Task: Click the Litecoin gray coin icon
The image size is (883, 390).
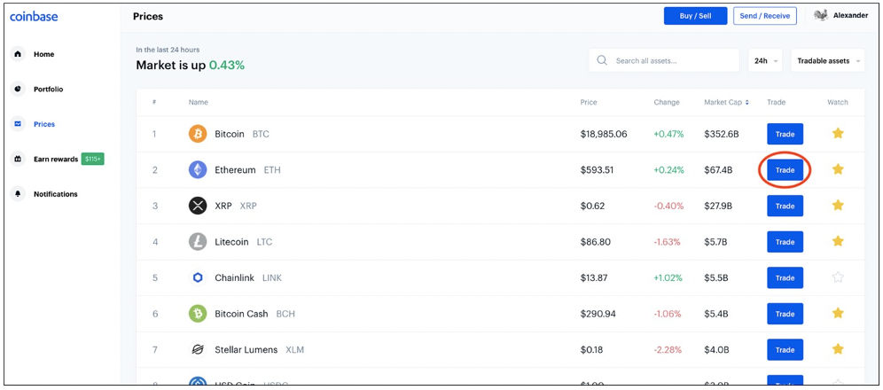Action: point(198,242)
